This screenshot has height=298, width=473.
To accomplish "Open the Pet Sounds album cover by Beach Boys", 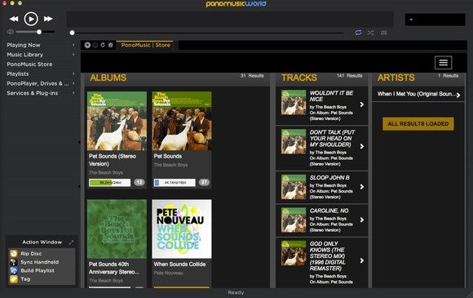I will pos(182,121).
